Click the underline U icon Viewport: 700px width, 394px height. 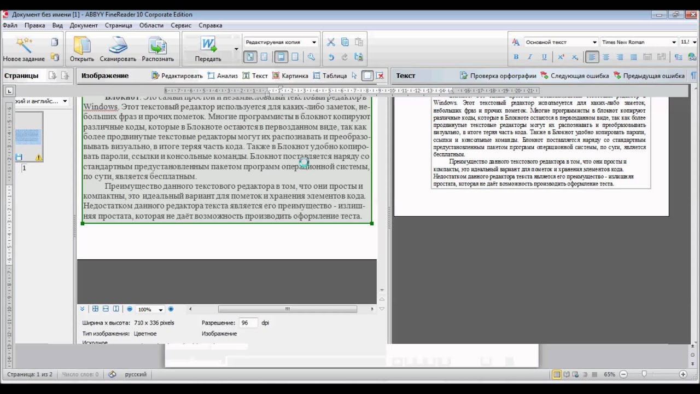pyautogui.click(x=544, y=57)
